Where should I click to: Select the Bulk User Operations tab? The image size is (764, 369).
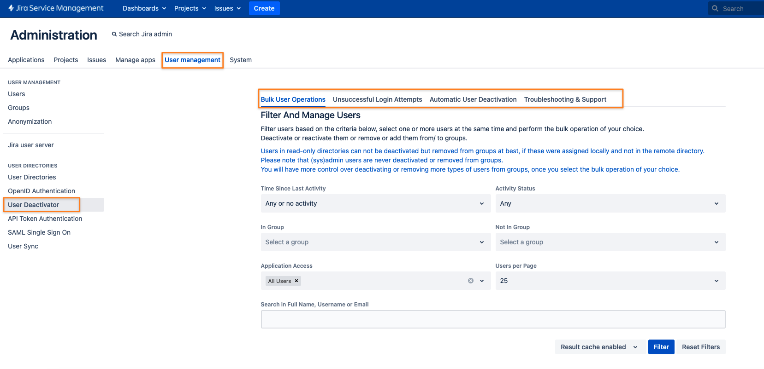(x=293, y=99)
